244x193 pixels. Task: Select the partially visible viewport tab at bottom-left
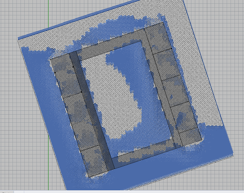tap(7, 192)
